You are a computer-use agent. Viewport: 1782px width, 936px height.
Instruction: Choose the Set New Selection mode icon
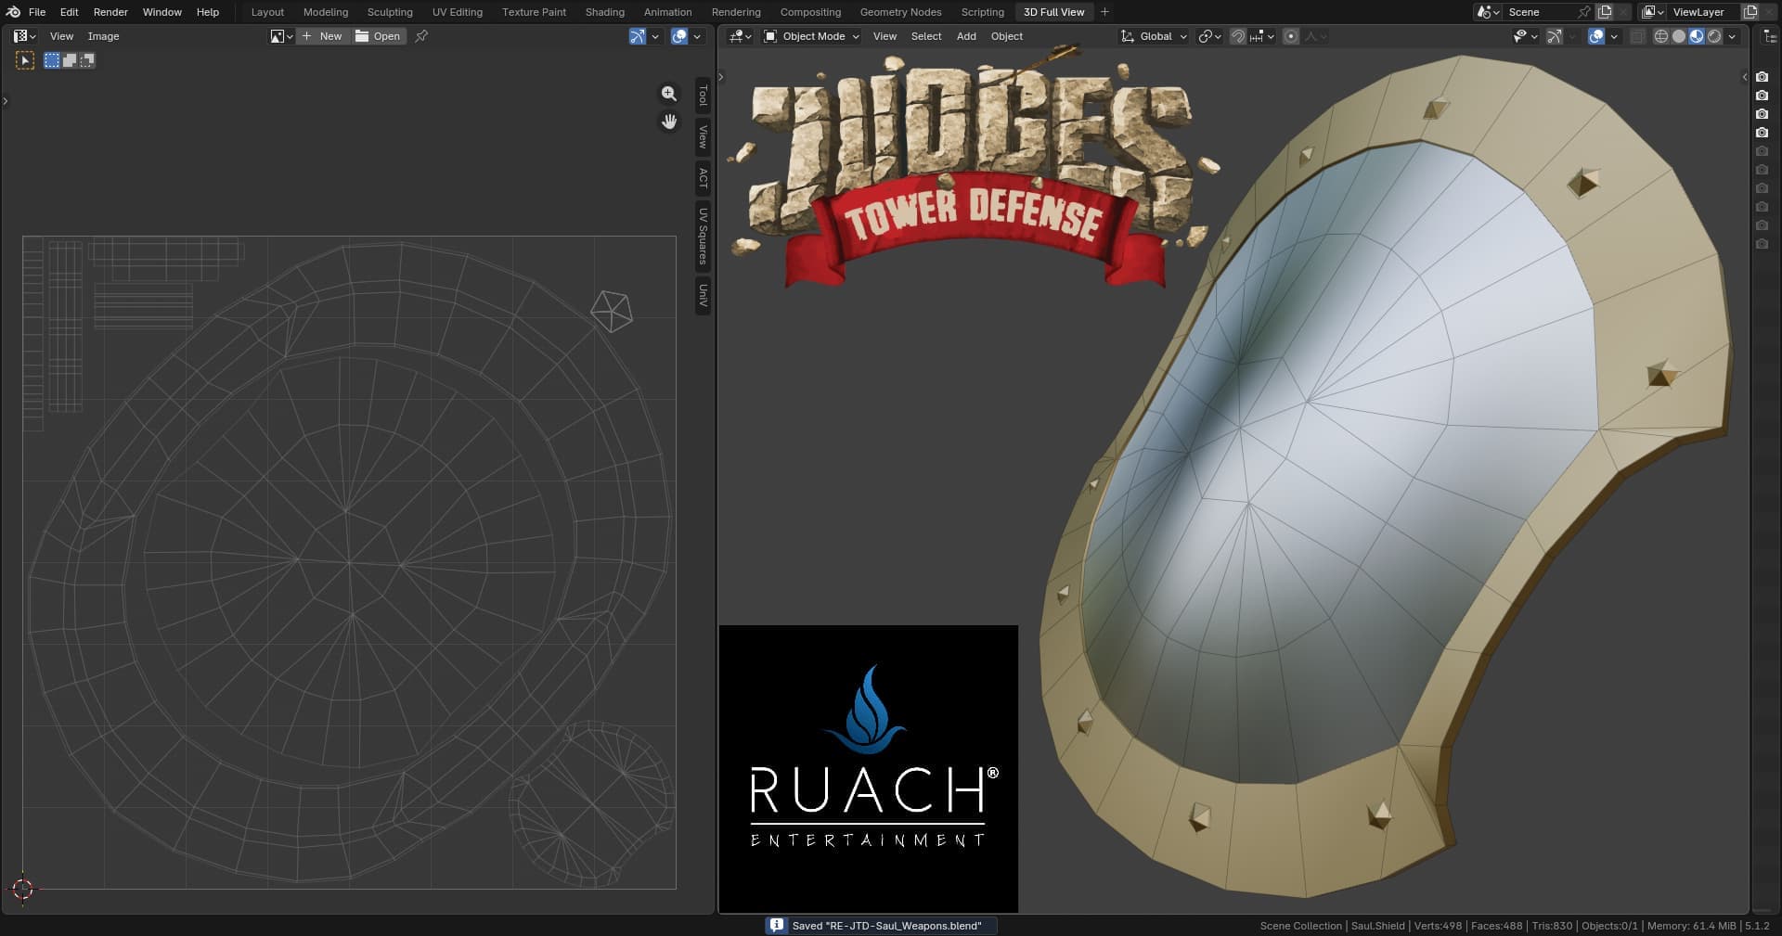point(52,60)
